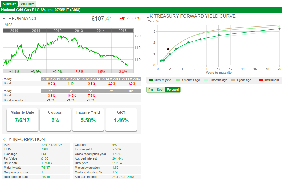
Task: Click the £100 par value
Action: coord(45,158)
